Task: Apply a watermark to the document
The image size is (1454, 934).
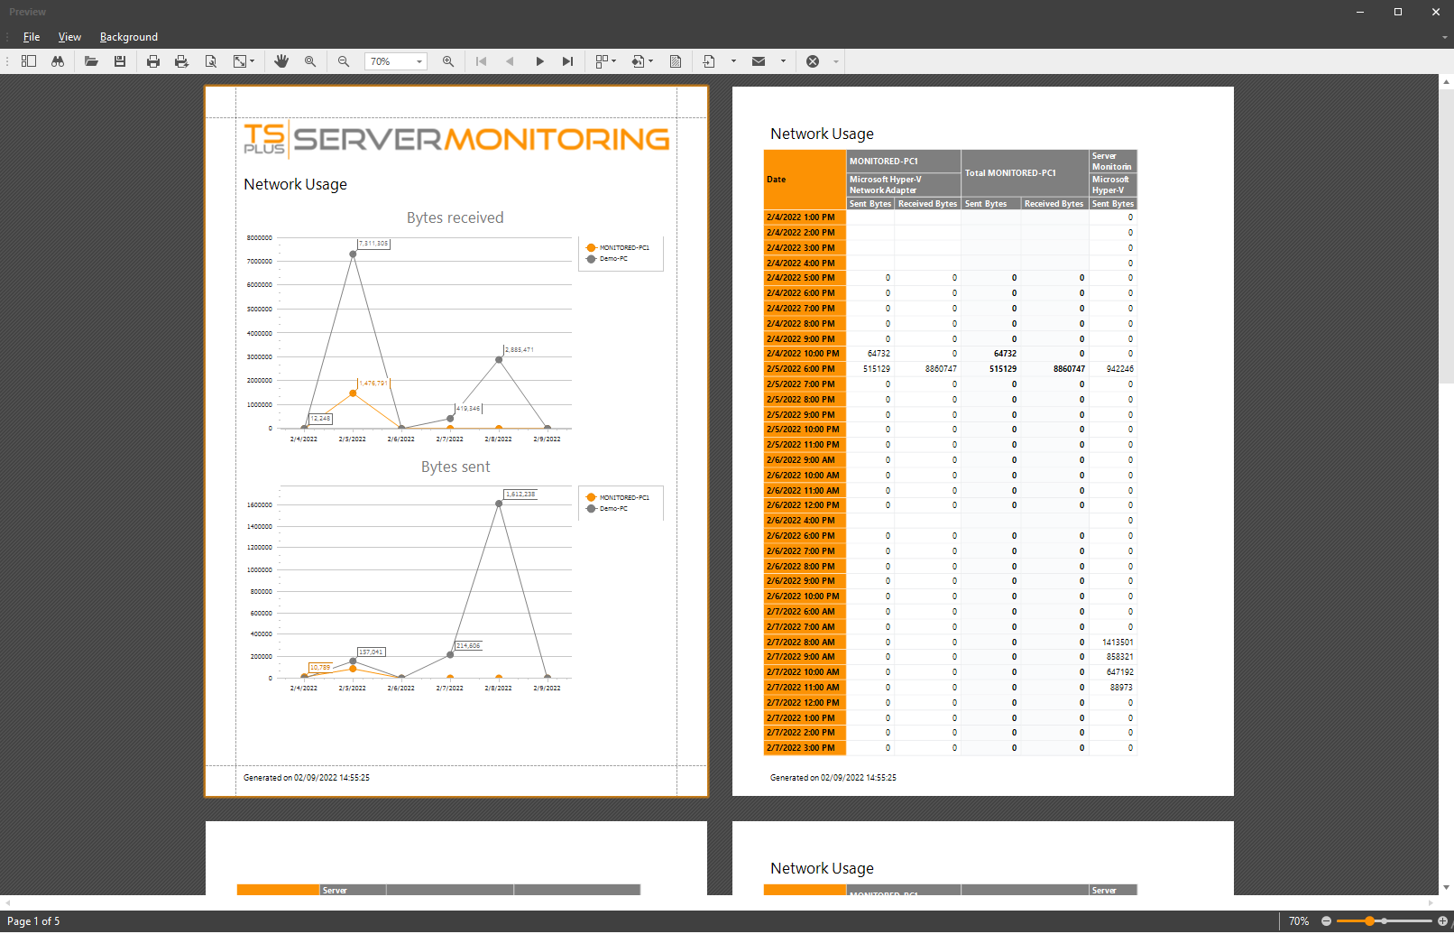Action: pos(675,61)
